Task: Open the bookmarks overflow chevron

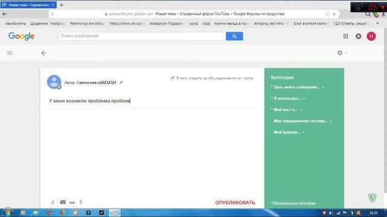Action: pos(377,24)
